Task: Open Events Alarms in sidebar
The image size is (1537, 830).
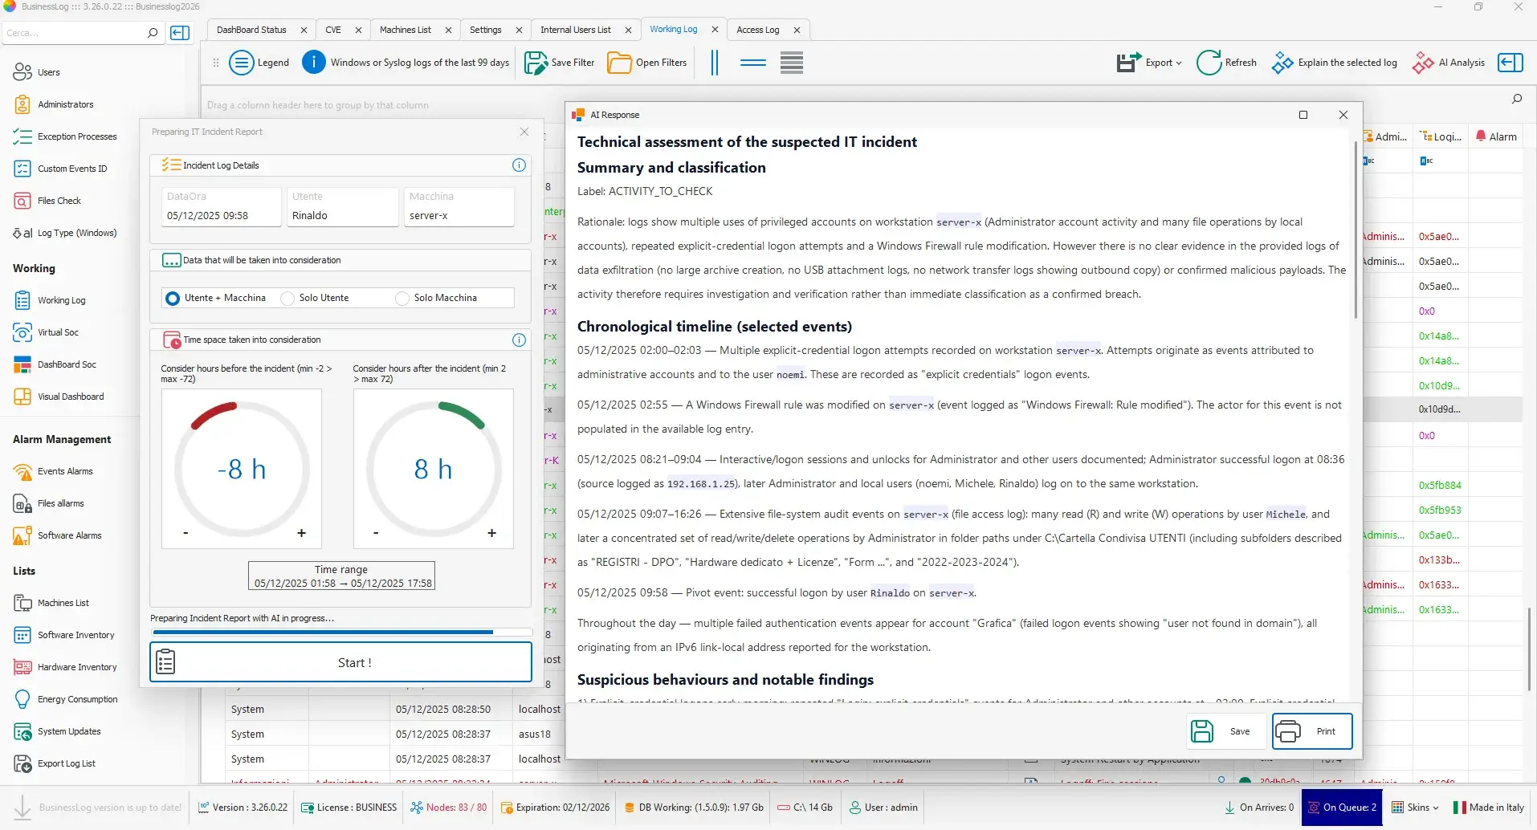Action: click(53, 471)
